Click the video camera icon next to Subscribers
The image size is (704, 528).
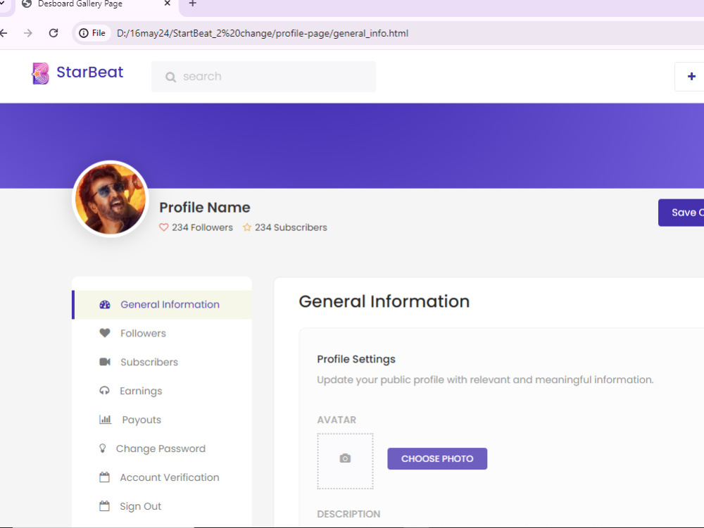click(x=105, y=362)
